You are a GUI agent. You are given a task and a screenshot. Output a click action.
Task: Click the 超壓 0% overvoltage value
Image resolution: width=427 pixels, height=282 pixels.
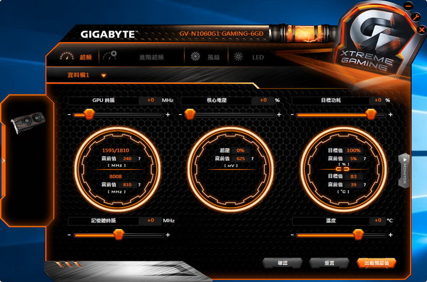click(x=240, y=151)
